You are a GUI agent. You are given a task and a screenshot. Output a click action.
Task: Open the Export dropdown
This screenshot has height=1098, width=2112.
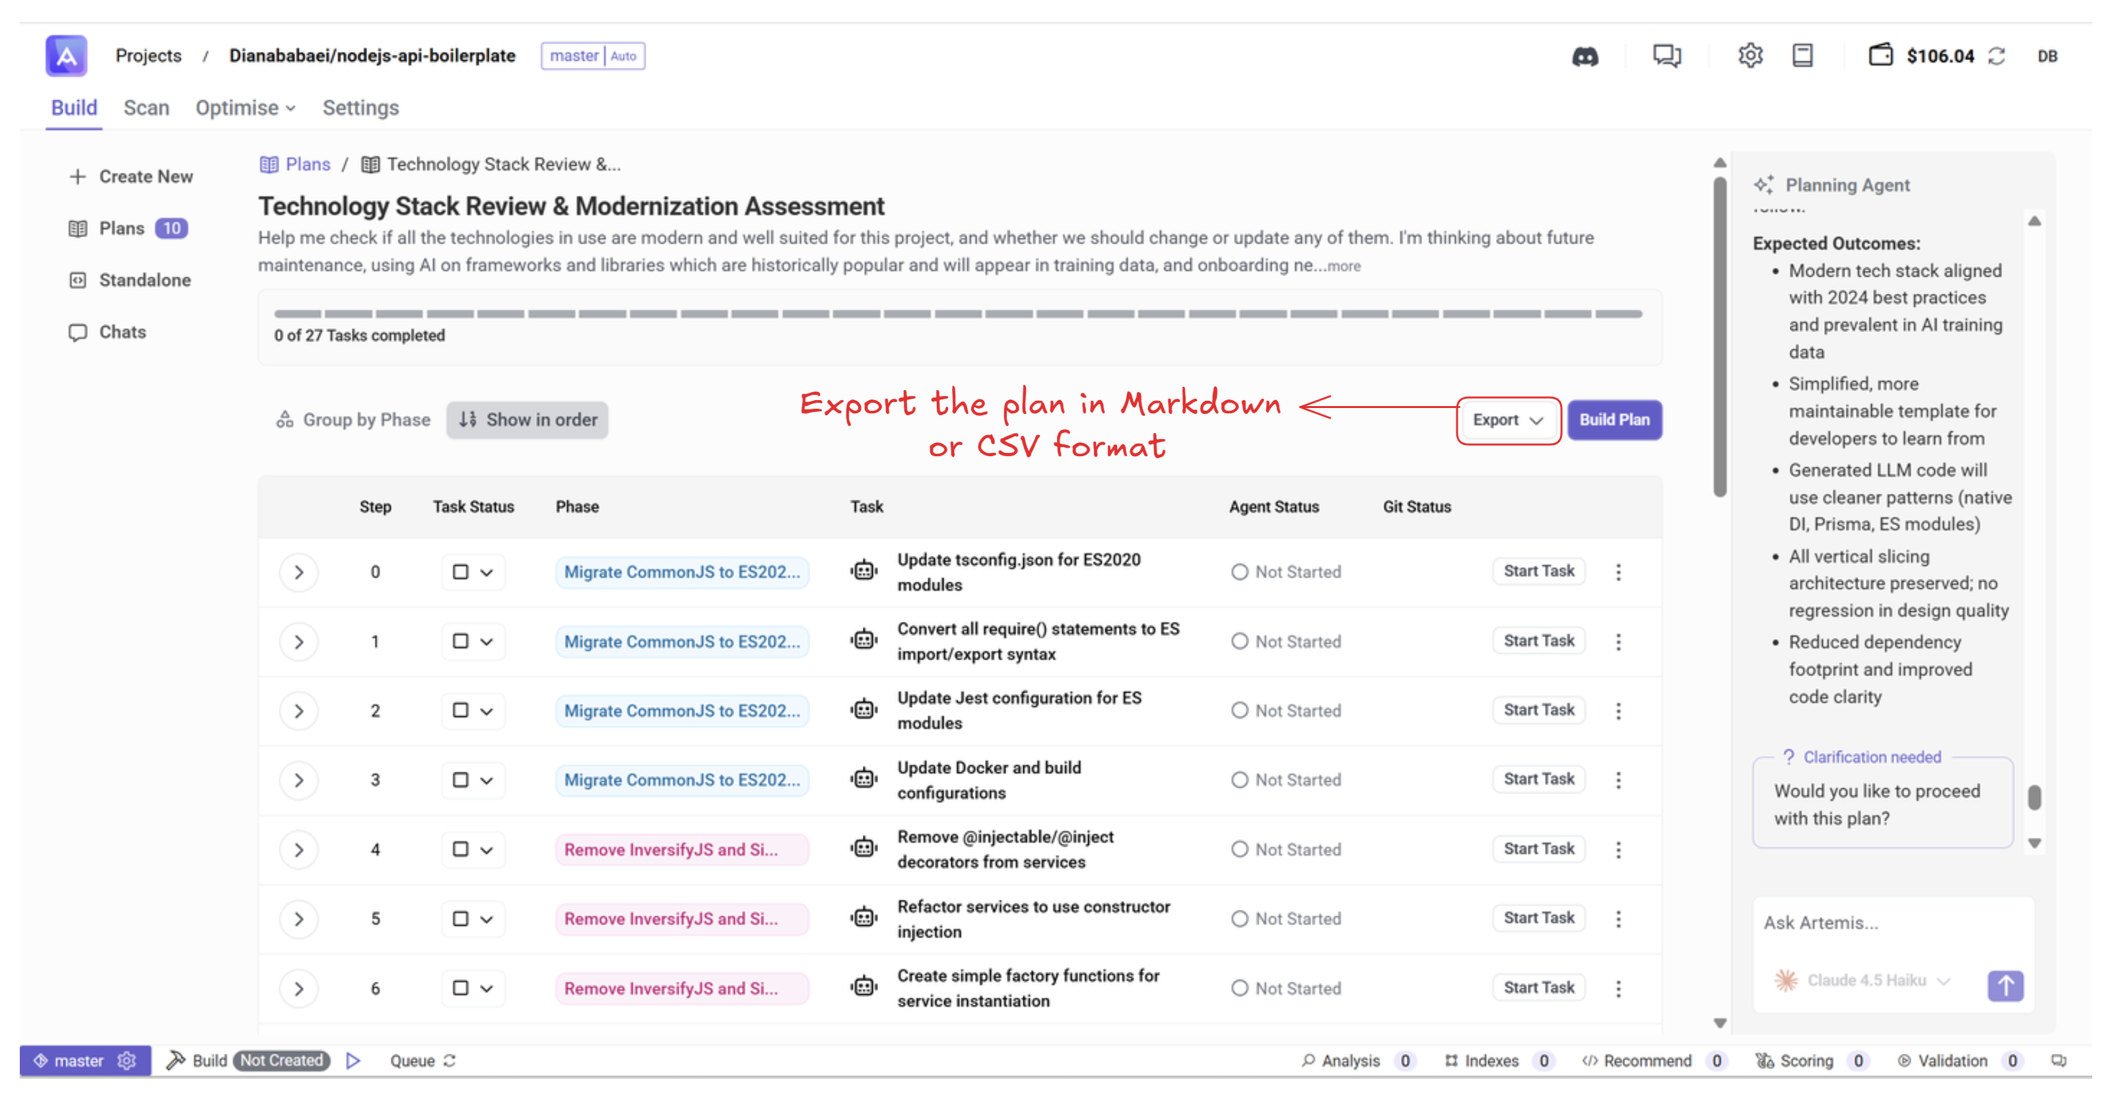(1507, 420)
